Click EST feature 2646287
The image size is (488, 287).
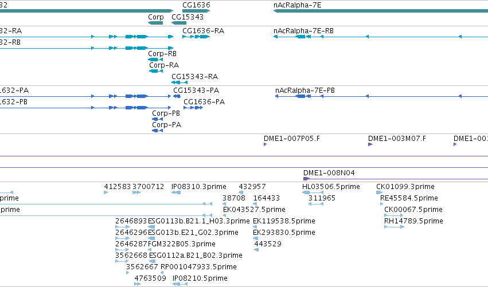point(122,250)
